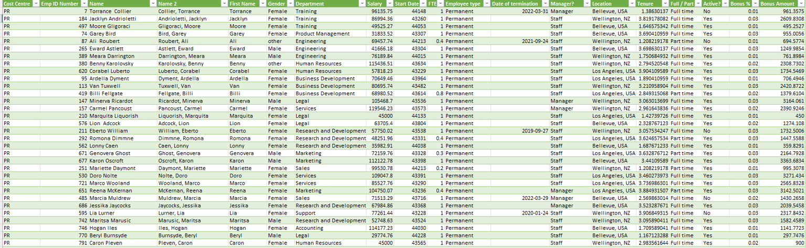
Task: Open the Cost Centre filter dropdown
Action: coord(36,4)
